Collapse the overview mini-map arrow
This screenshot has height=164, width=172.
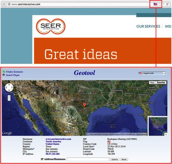(x=166, y=134)
